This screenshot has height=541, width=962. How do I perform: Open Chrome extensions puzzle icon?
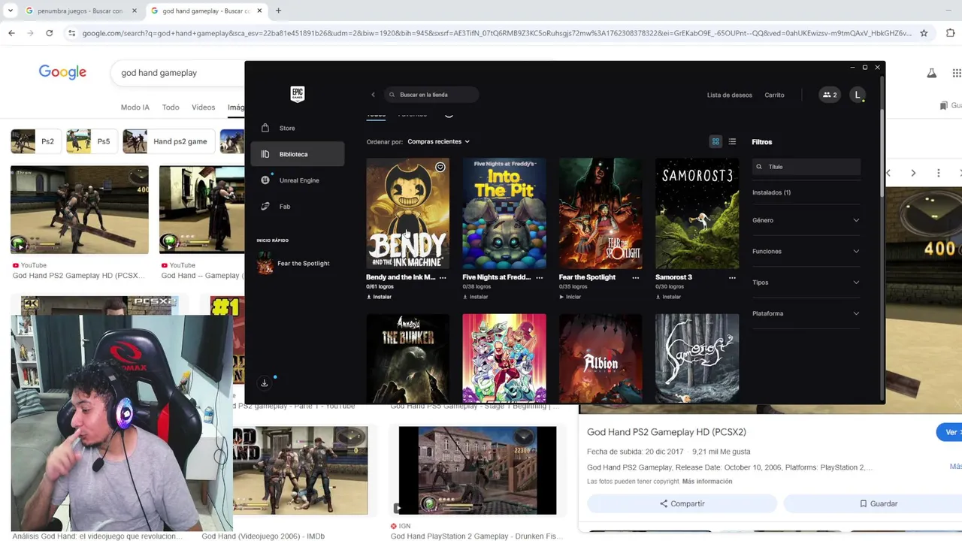951,33
